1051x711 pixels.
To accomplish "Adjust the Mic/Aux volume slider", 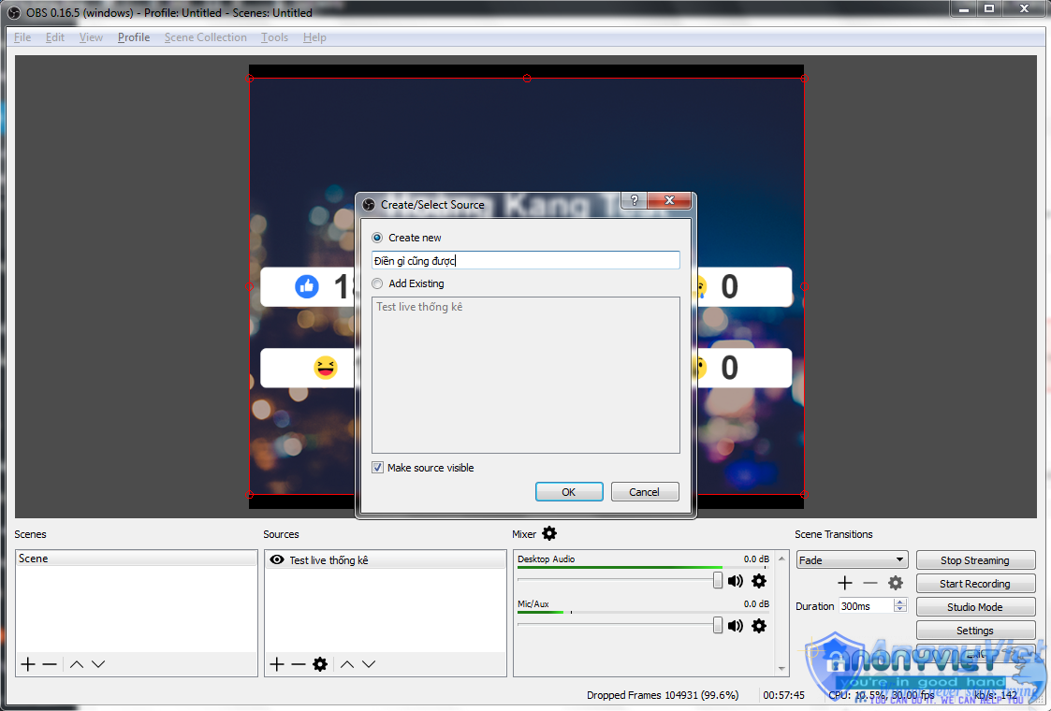I will (x=718, y=625).
